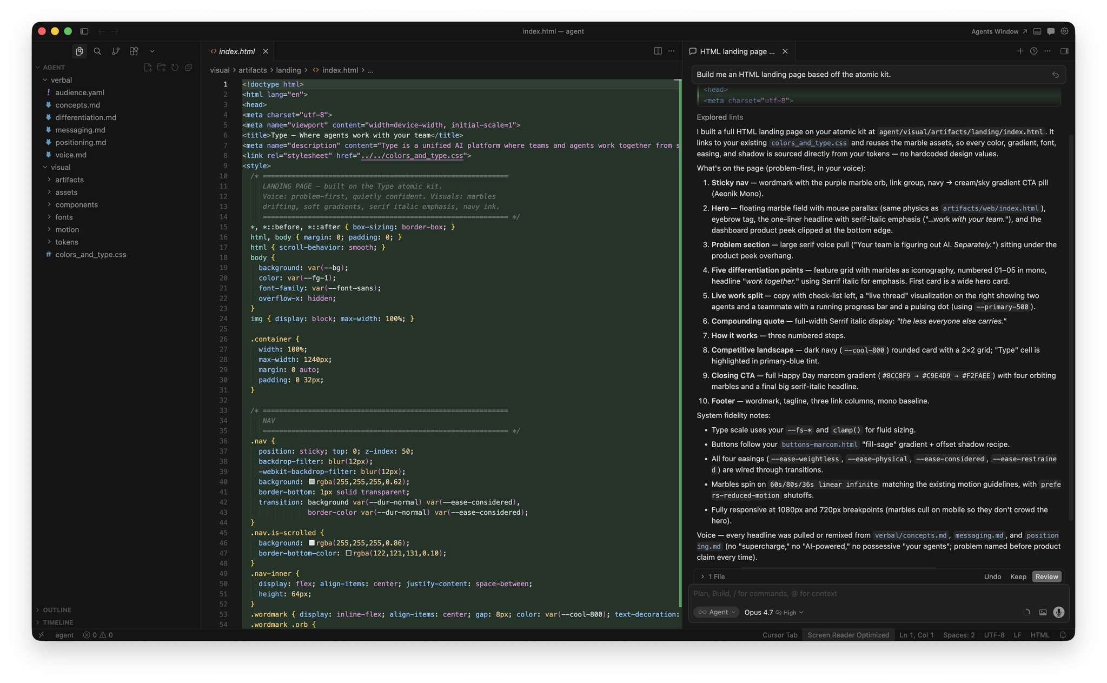Expand the extra views chevron beside Extensions
This screenshot has height=683, width=1107.
click(152, 51)
